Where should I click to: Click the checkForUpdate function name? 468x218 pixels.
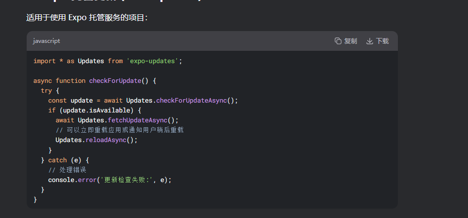[115, 81]
